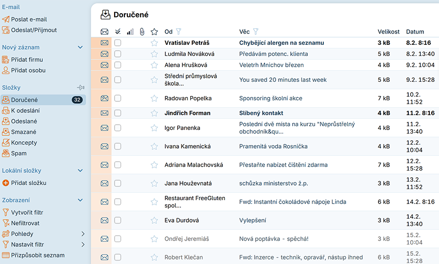This screenshot has height=264, width=439.
Task: Star the email from Jindřich Forman
Action: [154, 113]
